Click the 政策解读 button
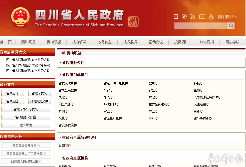 tap(26, 125)
